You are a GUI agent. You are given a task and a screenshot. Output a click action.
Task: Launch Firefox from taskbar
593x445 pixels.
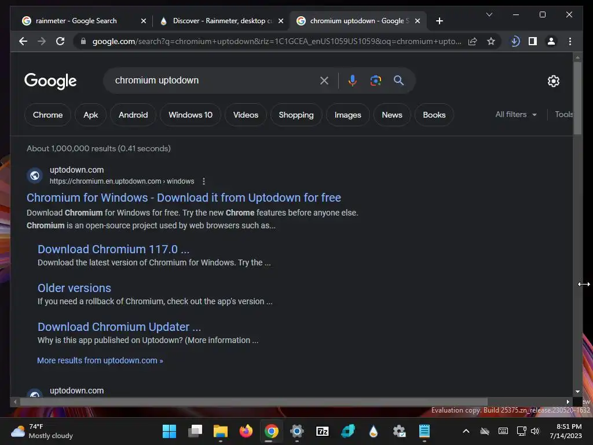pos(246,431)
